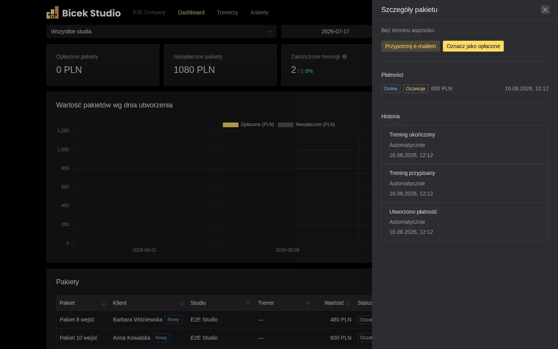Click the 600 PLN amount under Płatności
This screenshot has width=558, height=349.
(x=442, y=88)
